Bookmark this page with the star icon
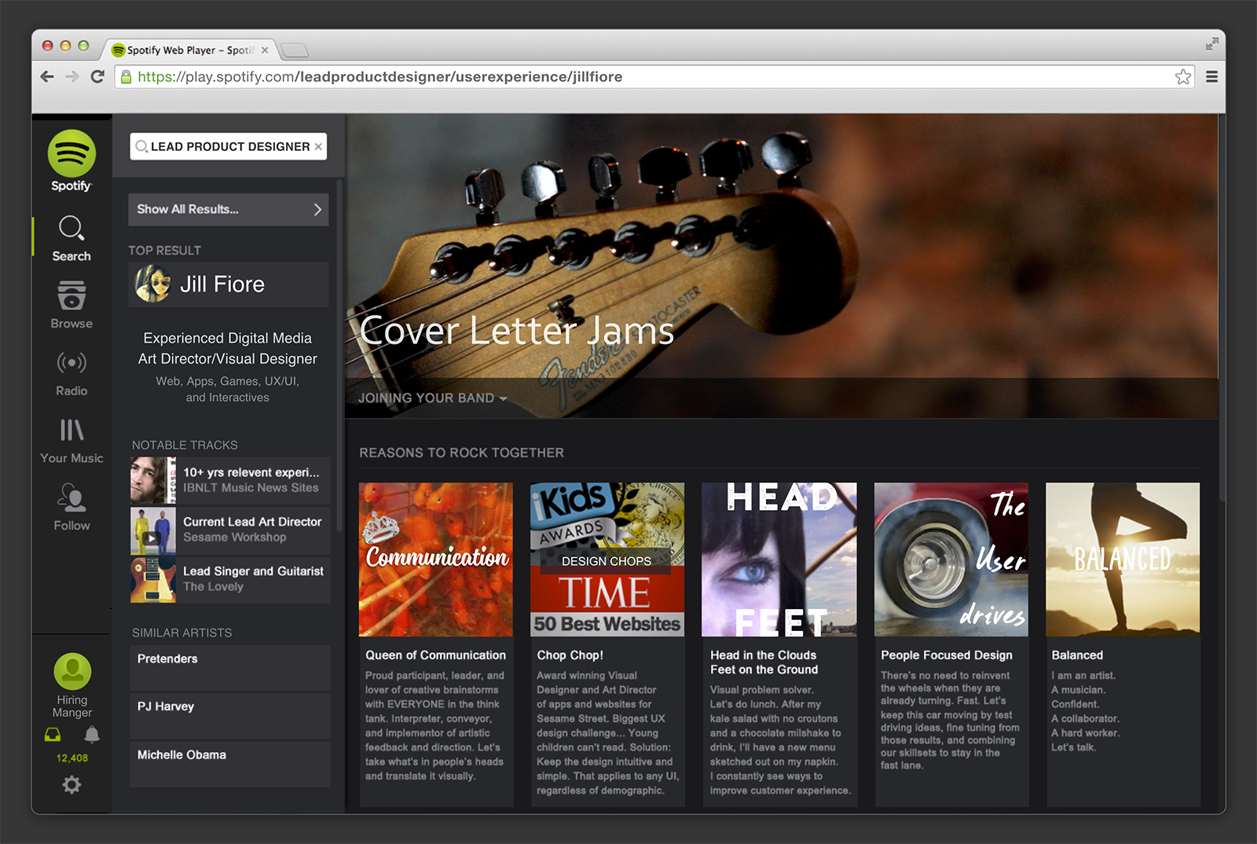 point(1183,77)
